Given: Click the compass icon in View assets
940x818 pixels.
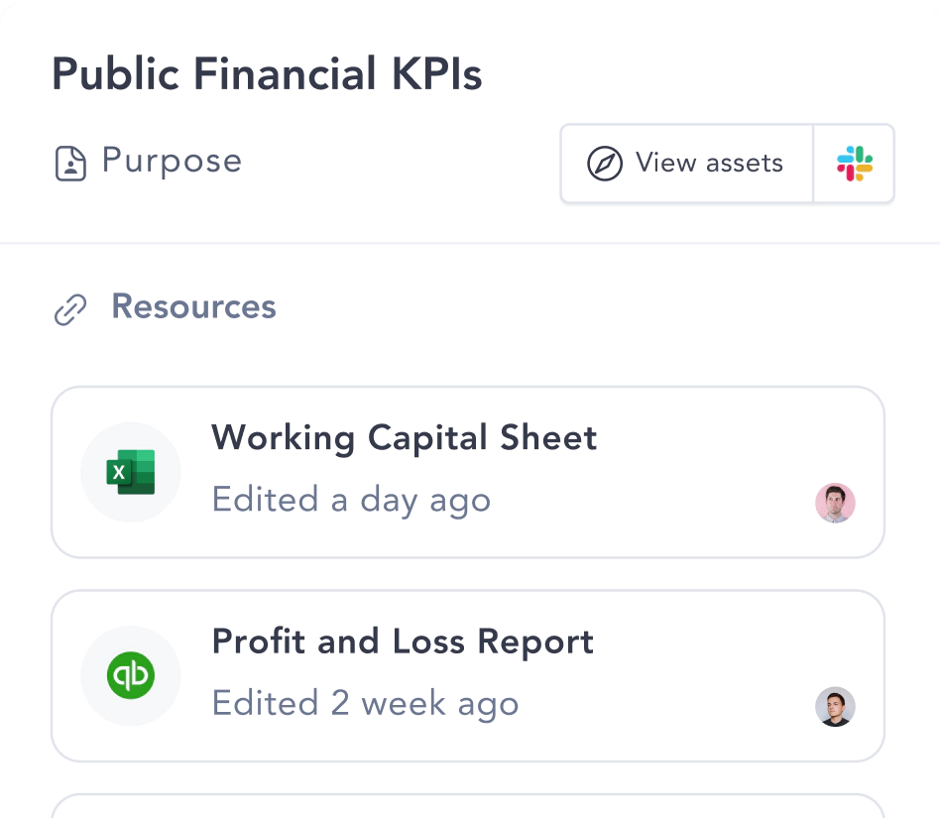Looking at the screenshot, I should (604, 163).
